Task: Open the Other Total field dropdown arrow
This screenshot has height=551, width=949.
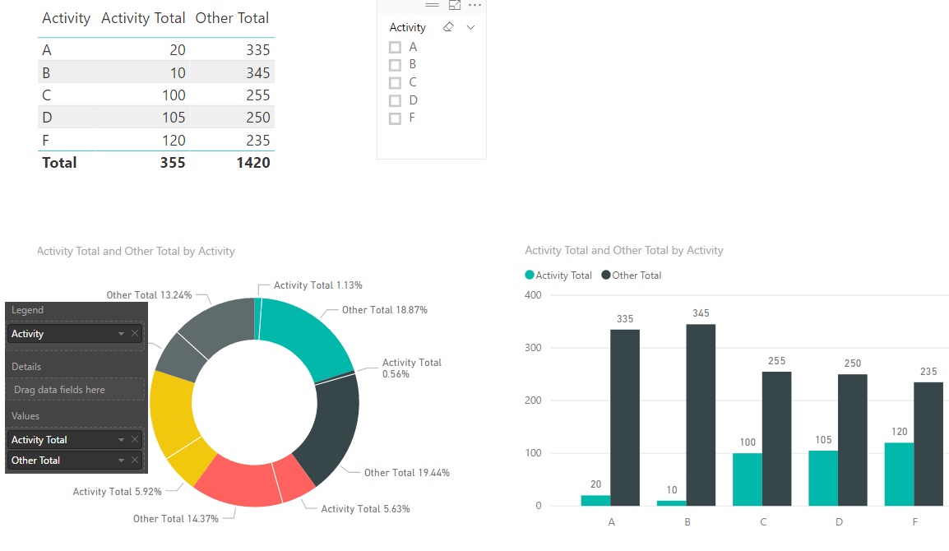Action: [121, 461]
